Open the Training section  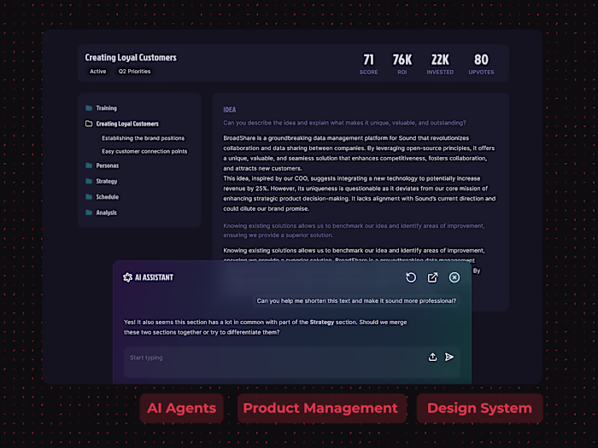107,108
